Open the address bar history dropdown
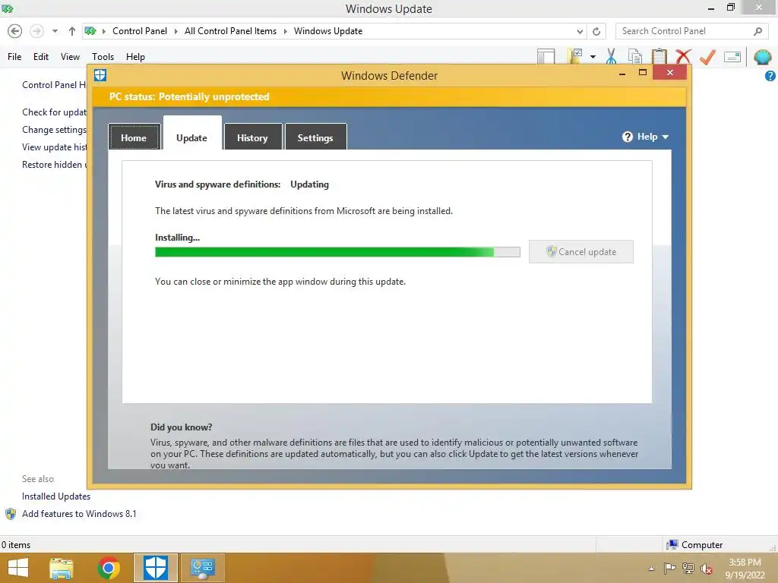The height and width of the screenshot is (583, 778). [x=580, y=31]
